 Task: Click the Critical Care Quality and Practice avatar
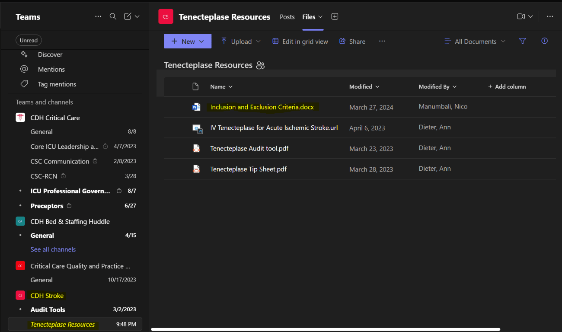[x=20, y=266]
